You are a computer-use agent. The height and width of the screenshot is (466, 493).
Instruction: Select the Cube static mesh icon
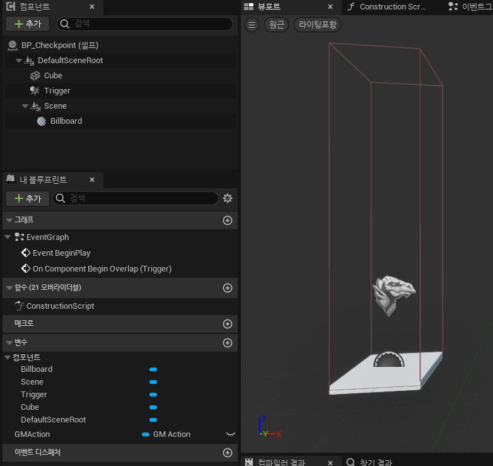[35, 76]
